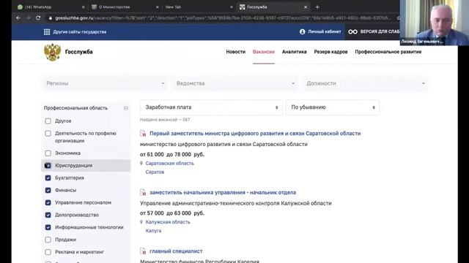Enable the Экономика checkbox
This screenshot has height=263, width=469.
point(48,153)
